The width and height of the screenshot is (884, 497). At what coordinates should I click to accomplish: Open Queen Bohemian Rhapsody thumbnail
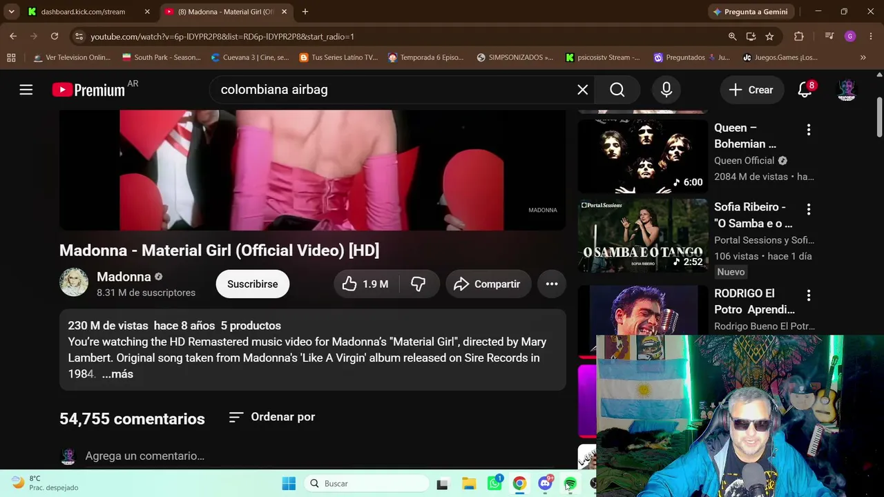click(643, 157)
